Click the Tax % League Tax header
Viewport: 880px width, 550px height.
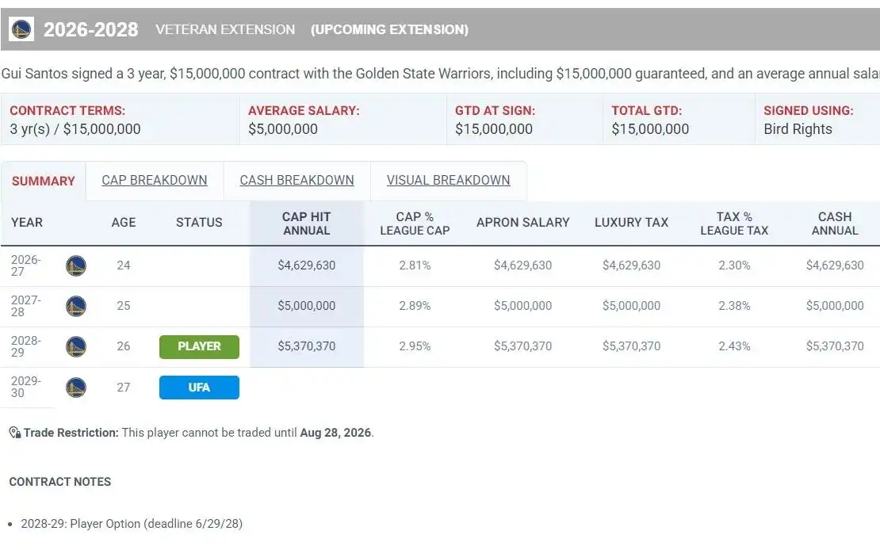(x=734, y=223)
